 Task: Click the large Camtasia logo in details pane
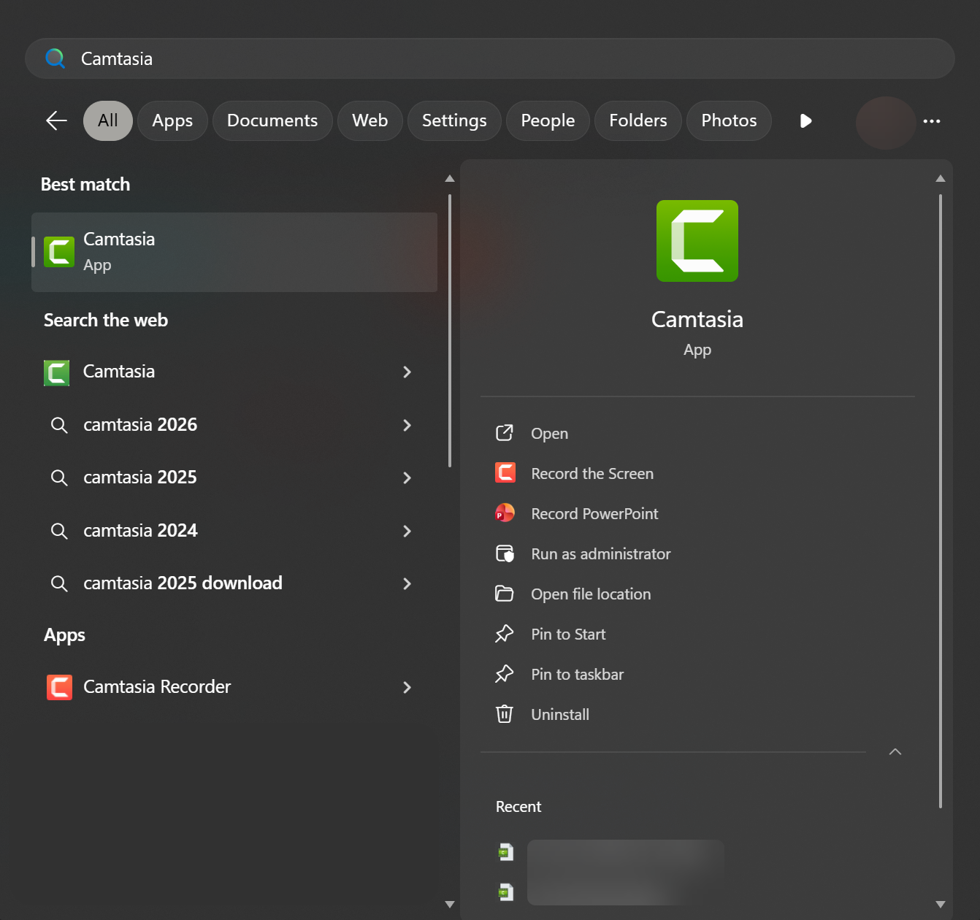pyautogui.click(x=697, y=241)
